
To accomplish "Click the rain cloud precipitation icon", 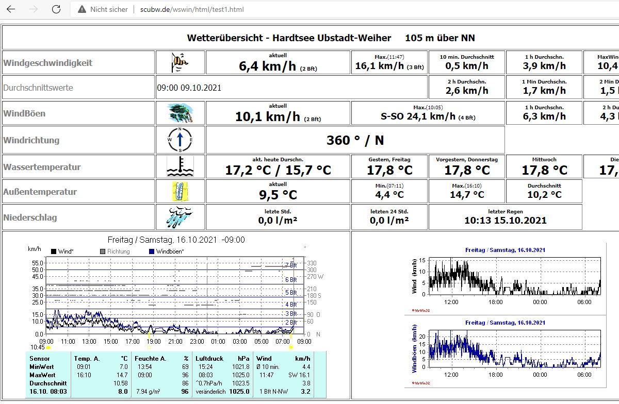I will (180, 217).
